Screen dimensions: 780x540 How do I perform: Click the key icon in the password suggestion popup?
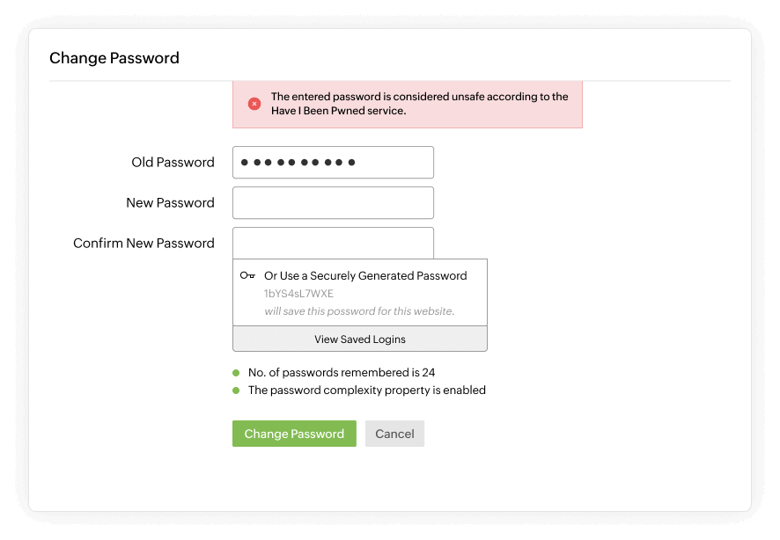(247, 274)
